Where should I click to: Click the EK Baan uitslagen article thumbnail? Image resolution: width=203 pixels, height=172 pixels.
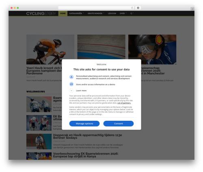pos(39,123)
